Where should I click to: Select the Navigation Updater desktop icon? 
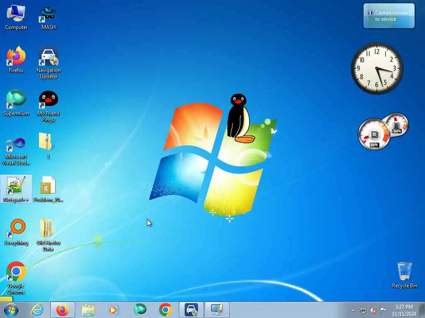tap(48, 63)
